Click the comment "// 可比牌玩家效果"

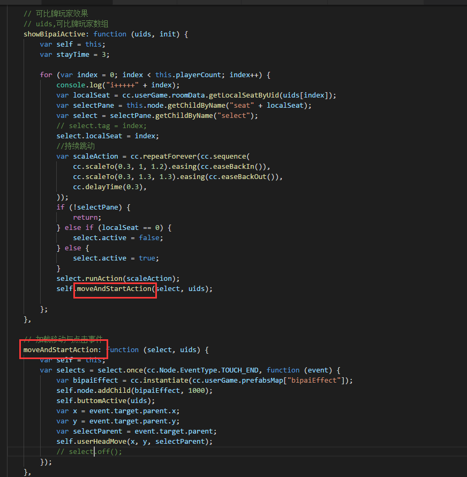(56, 14)
